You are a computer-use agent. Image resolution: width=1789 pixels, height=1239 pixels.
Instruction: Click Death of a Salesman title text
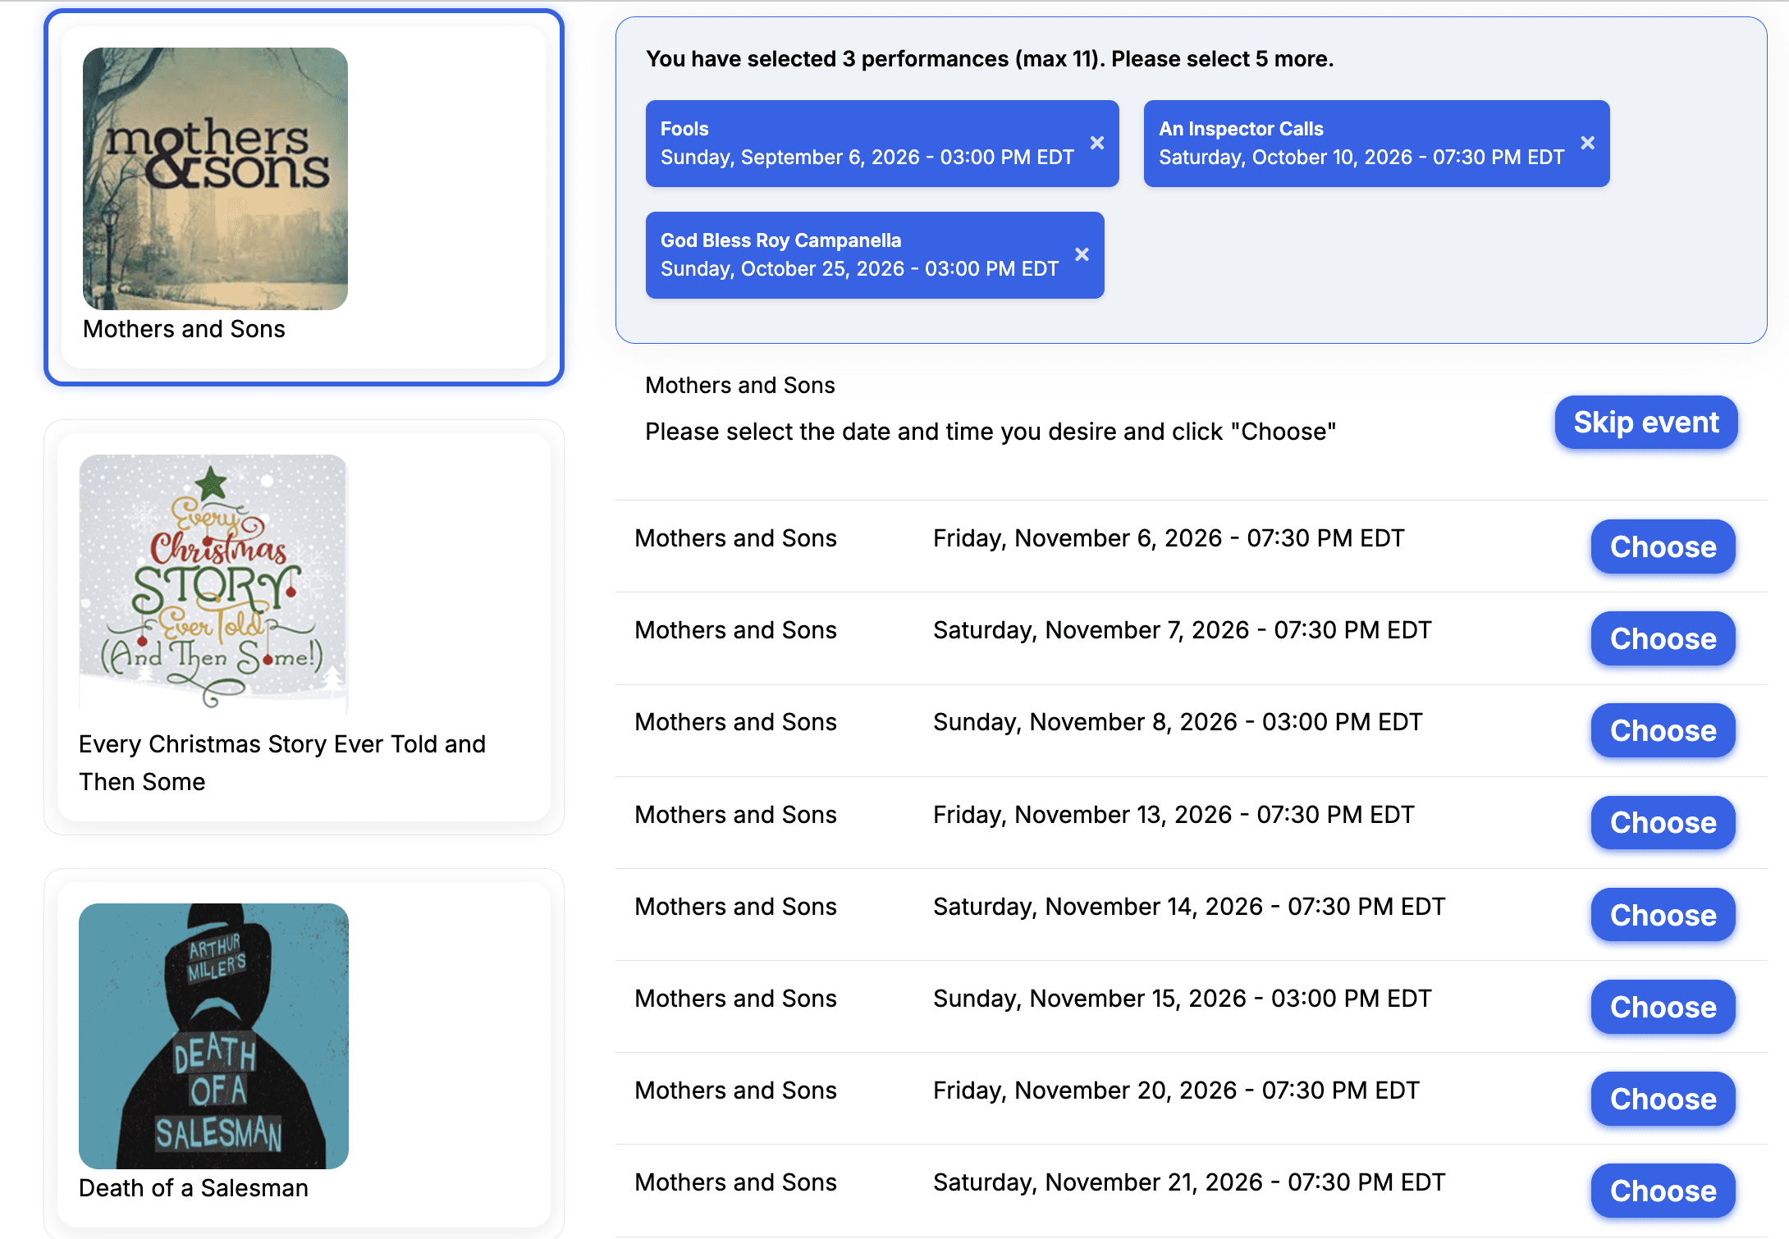pyautogui.click(x=194, y=1188)
